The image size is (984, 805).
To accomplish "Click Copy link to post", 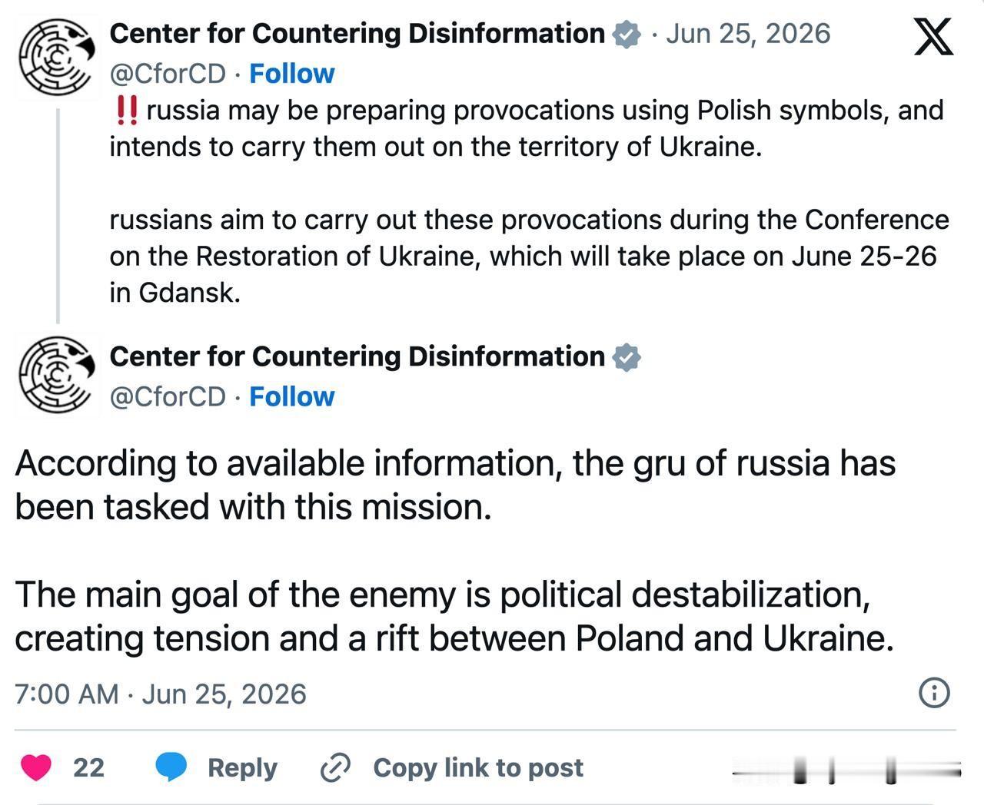I will tap(478, 767).
